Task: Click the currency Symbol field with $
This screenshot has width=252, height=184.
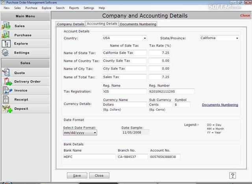Action: coord(182,105)
